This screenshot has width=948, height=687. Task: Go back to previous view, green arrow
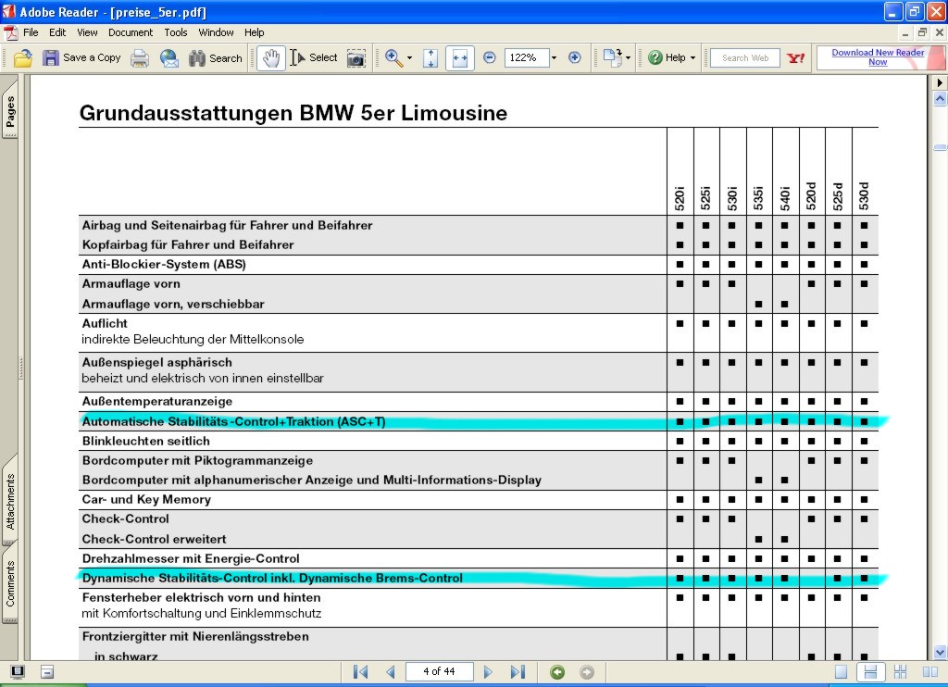click(x=556, y=672)
